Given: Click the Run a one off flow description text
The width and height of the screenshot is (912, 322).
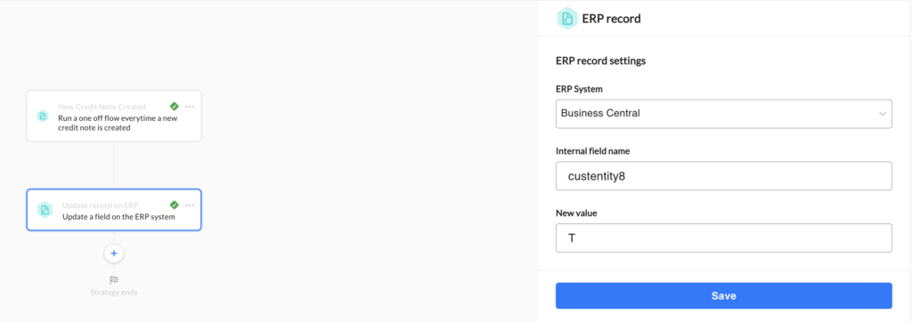Looking at the screenshot, I should click(118, 123).
